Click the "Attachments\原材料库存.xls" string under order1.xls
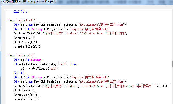 [x=101, y=25]
